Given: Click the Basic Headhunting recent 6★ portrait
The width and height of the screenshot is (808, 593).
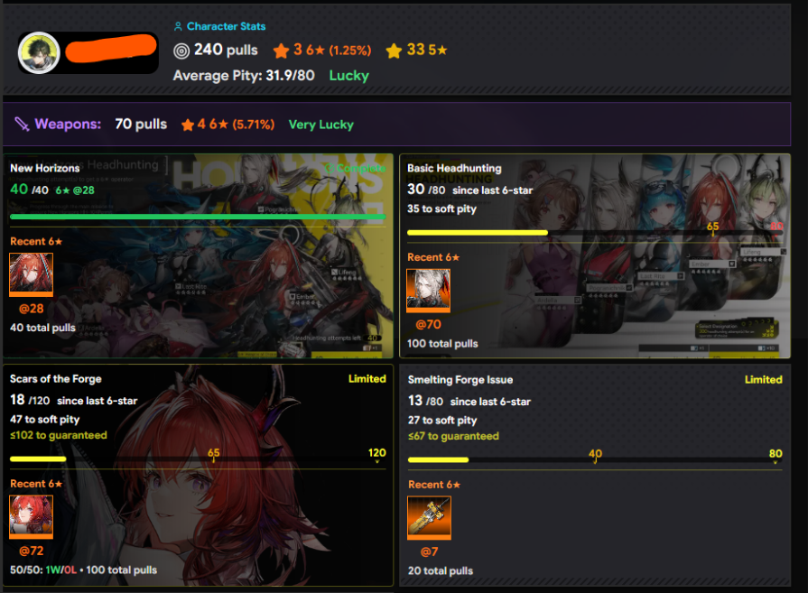Looking at the screenshot, I should click(x=428, y=291).
